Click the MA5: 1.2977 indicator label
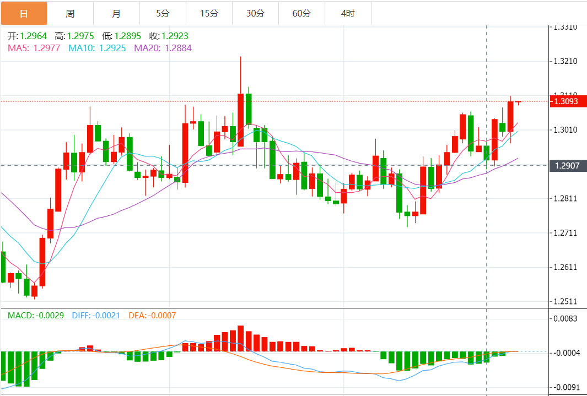587x396 pixels. click(x=34, y=48)
